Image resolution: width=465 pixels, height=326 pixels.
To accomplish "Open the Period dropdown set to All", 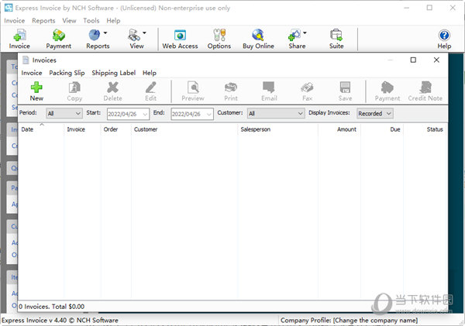I will point(64,114).
